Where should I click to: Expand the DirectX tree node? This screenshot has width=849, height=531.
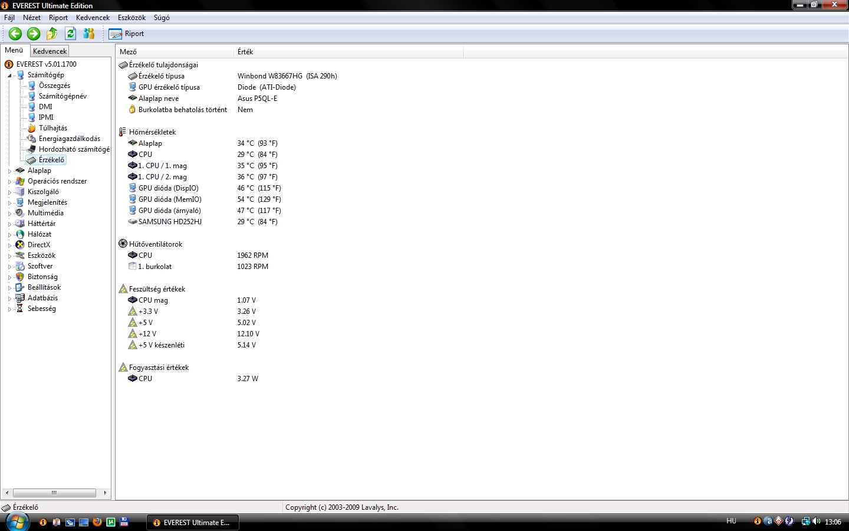point(9,245)
